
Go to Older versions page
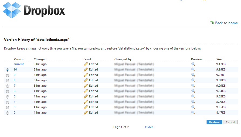pyautogui.click(x=150, y=127)
